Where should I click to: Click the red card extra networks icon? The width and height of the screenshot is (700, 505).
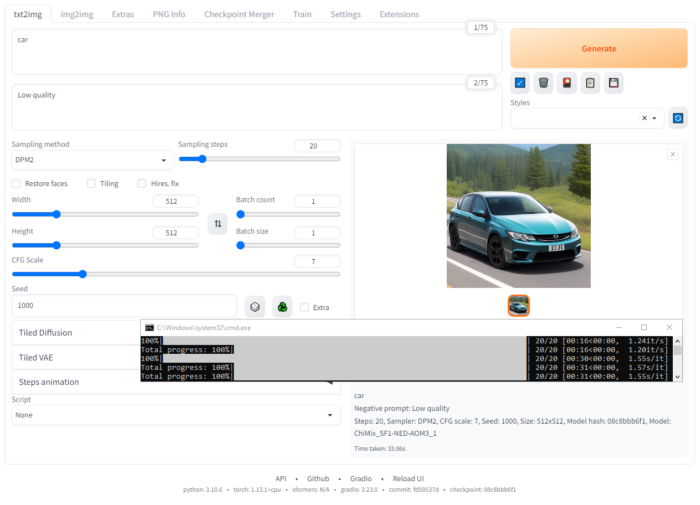point(566,83)
